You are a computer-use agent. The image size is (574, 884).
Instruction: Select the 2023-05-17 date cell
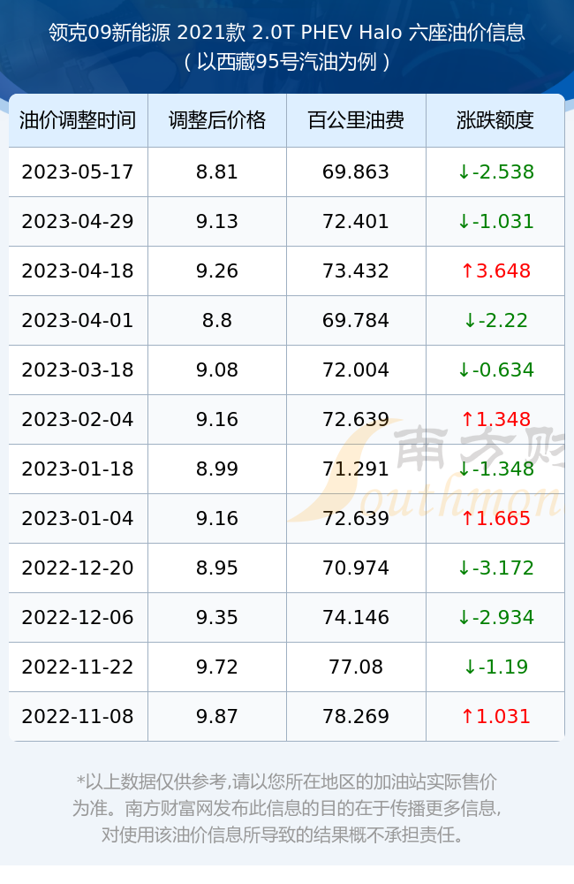(x=78, y=172)
